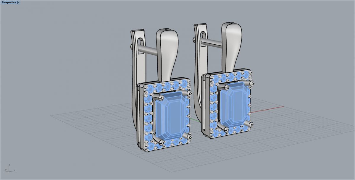Click the left earring's wide lever-back clasp
The width and height of the screenshot is (355, 180).
pyautogui.click(x=167, y=53)
